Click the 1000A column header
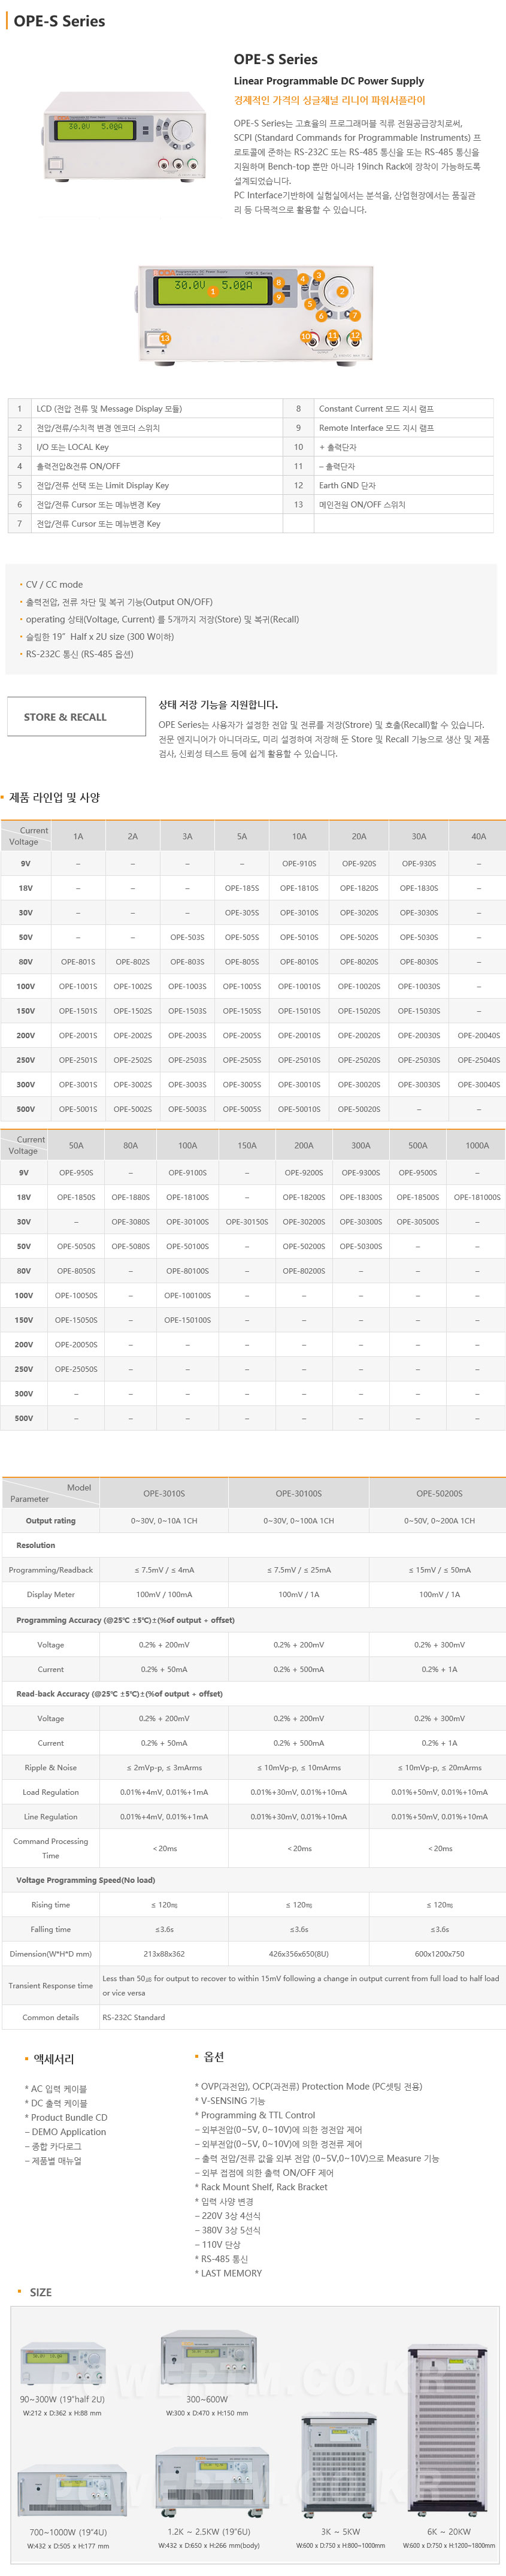Screen dimensions: 506x2576 (x=477, y=1146)
